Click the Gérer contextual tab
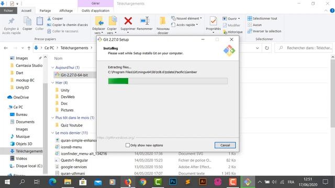The width and height of the screenshot is (335, 188). [95, 4]
